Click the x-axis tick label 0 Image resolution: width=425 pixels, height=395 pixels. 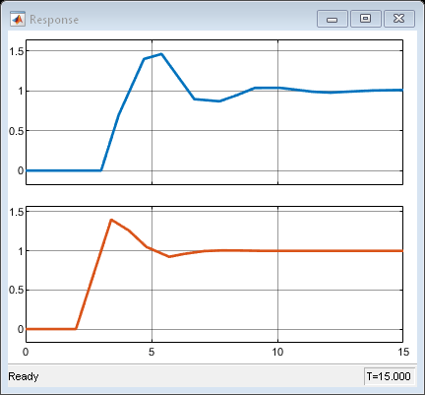[26, 352]
